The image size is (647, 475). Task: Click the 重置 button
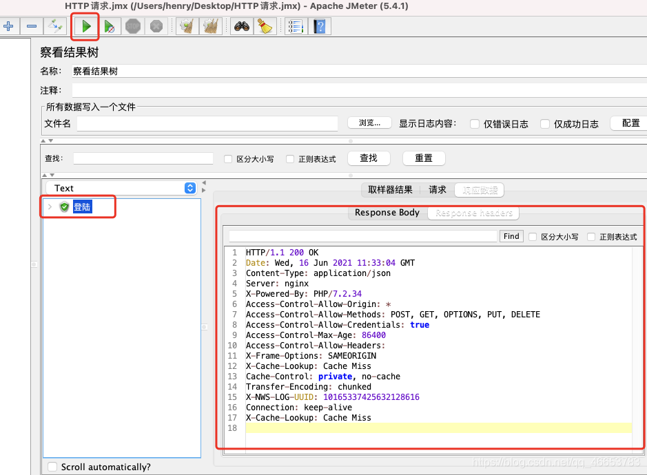(424, 158)
